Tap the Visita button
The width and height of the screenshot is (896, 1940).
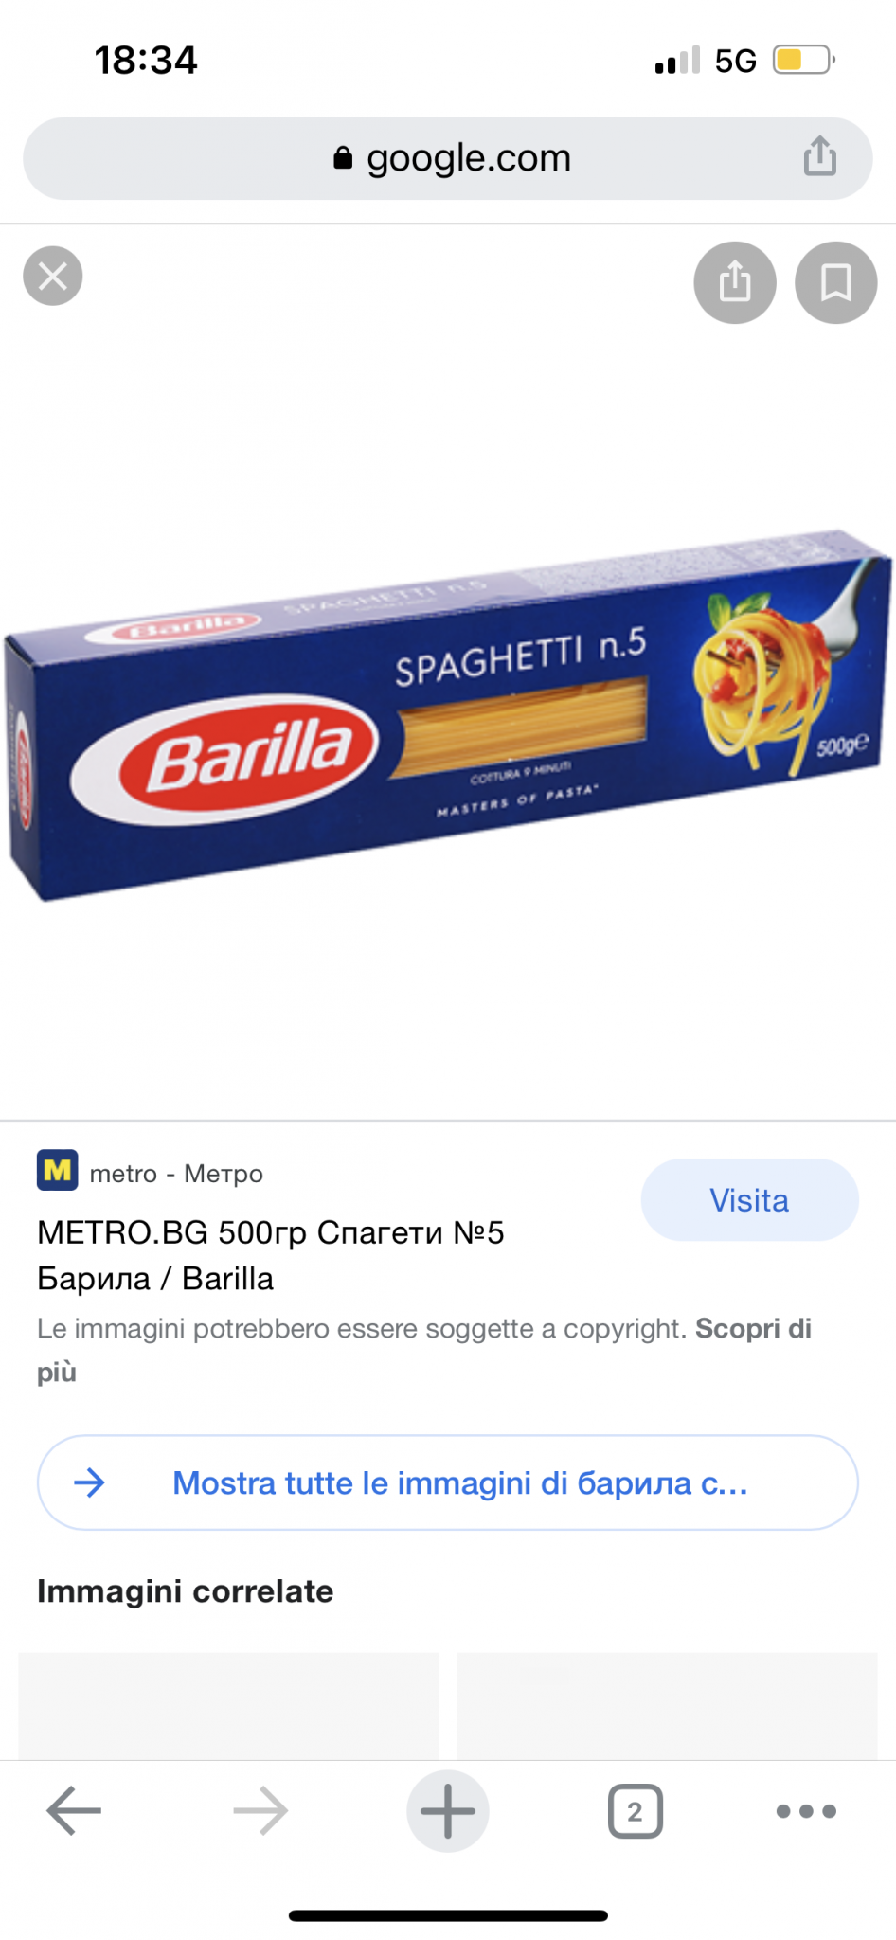click(750, 1200)
